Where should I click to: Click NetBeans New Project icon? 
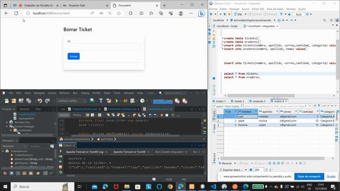pos(14,101)
